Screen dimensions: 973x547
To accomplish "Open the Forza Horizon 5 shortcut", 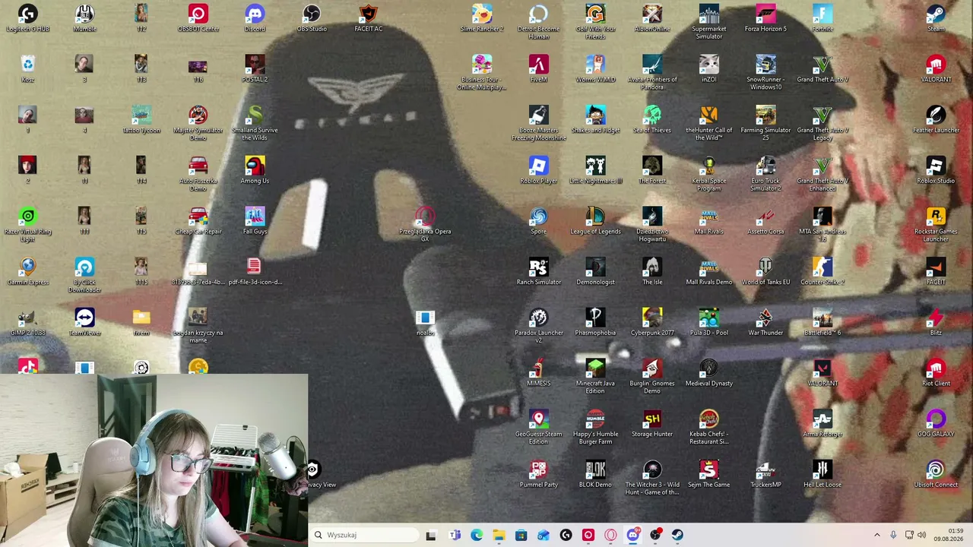I will pyautogui.click(x=765, y=18).
